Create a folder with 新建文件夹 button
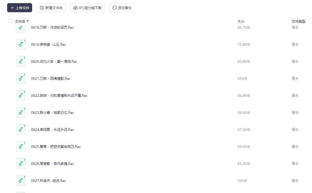Viewport: 312px width, 193px height. tap(51, 8)
